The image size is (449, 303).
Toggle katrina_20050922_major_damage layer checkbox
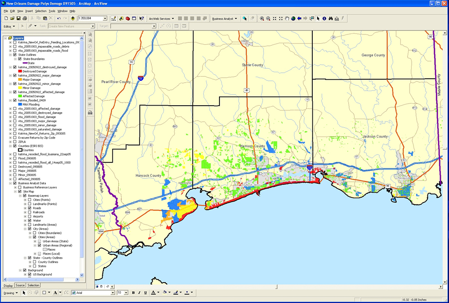[x=15, y=76]
